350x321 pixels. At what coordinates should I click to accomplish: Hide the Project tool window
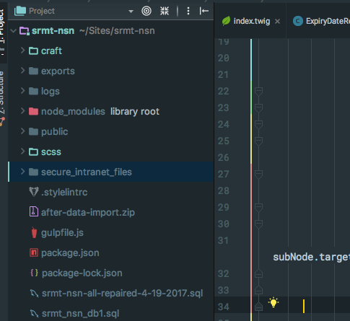click(204, 11)
